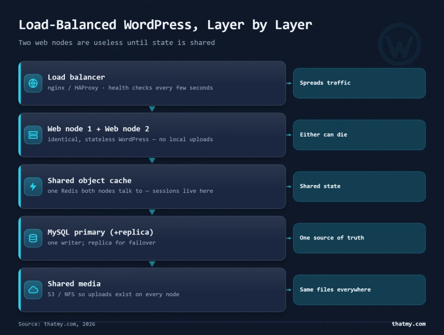Click the globe icon beside Load balancer
Image resolution: width=444 pixels, height=335 pixels.
coord(33,83)
